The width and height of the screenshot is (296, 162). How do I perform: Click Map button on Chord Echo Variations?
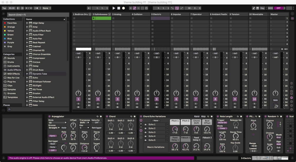click(x=203, y=117)
